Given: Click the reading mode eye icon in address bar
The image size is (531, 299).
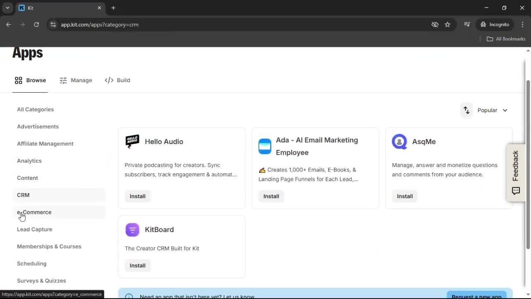Looking at the screenshot, I should pyautogui.click(x=435, y=25).
